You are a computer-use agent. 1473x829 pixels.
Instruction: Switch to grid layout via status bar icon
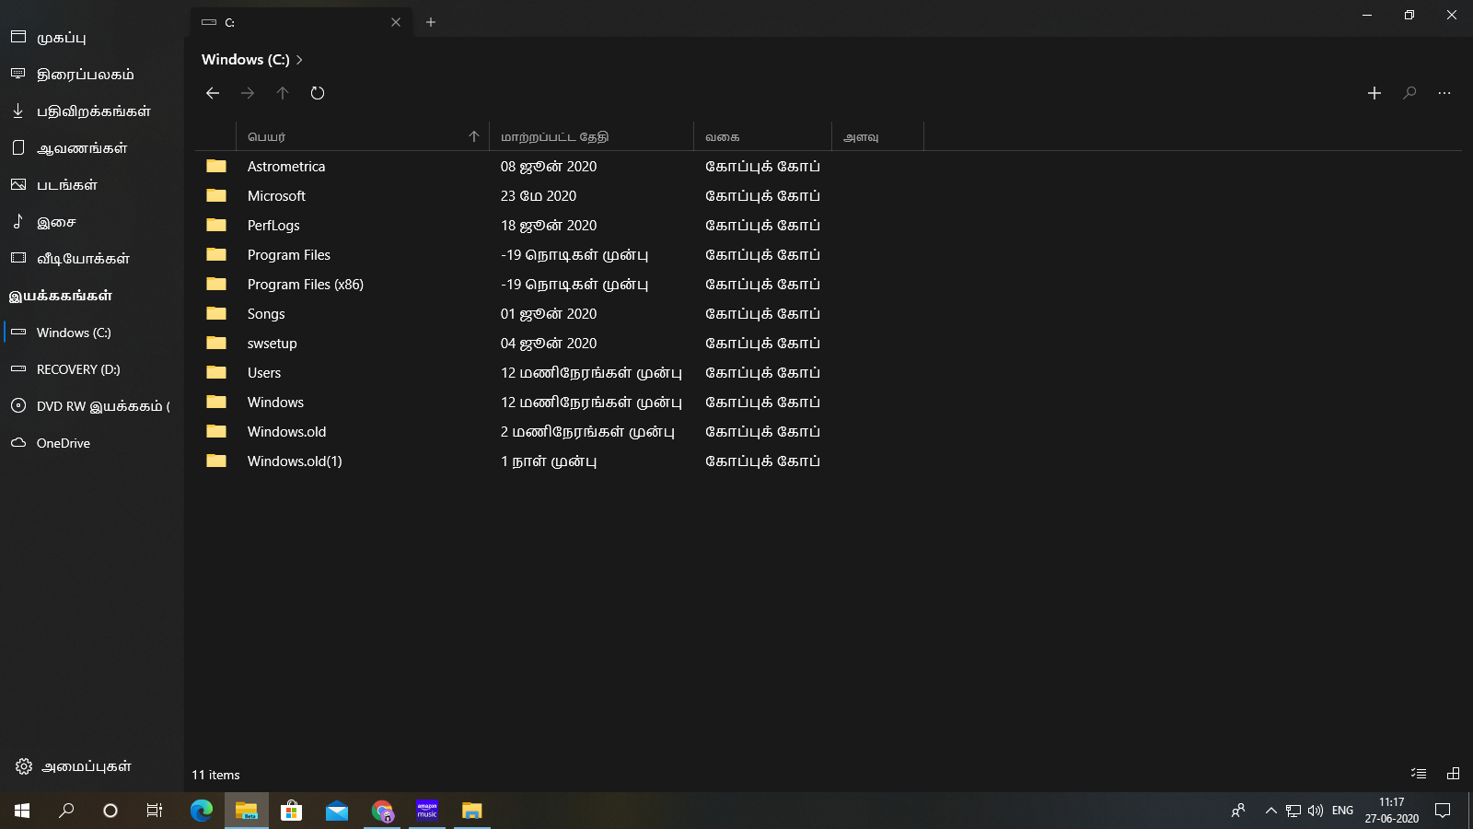pyautogui.click(x=1453, y=774)
